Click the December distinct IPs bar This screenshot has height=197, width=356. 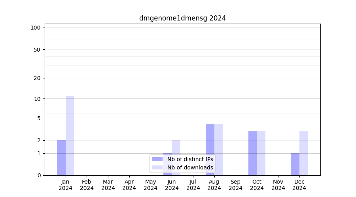295,164
